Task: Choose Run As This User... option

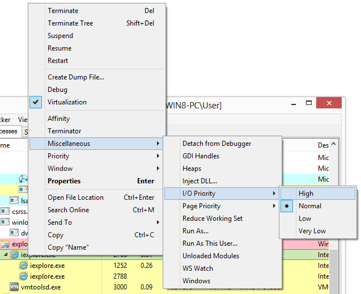Action: [x=222, y=243]
